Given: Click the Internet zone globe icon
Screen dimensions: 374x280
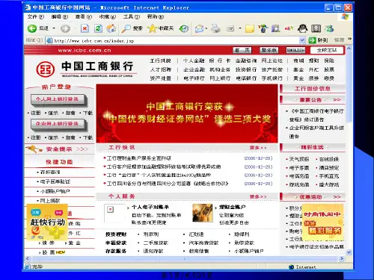Looking at the screenshot, I should (291, 267).
